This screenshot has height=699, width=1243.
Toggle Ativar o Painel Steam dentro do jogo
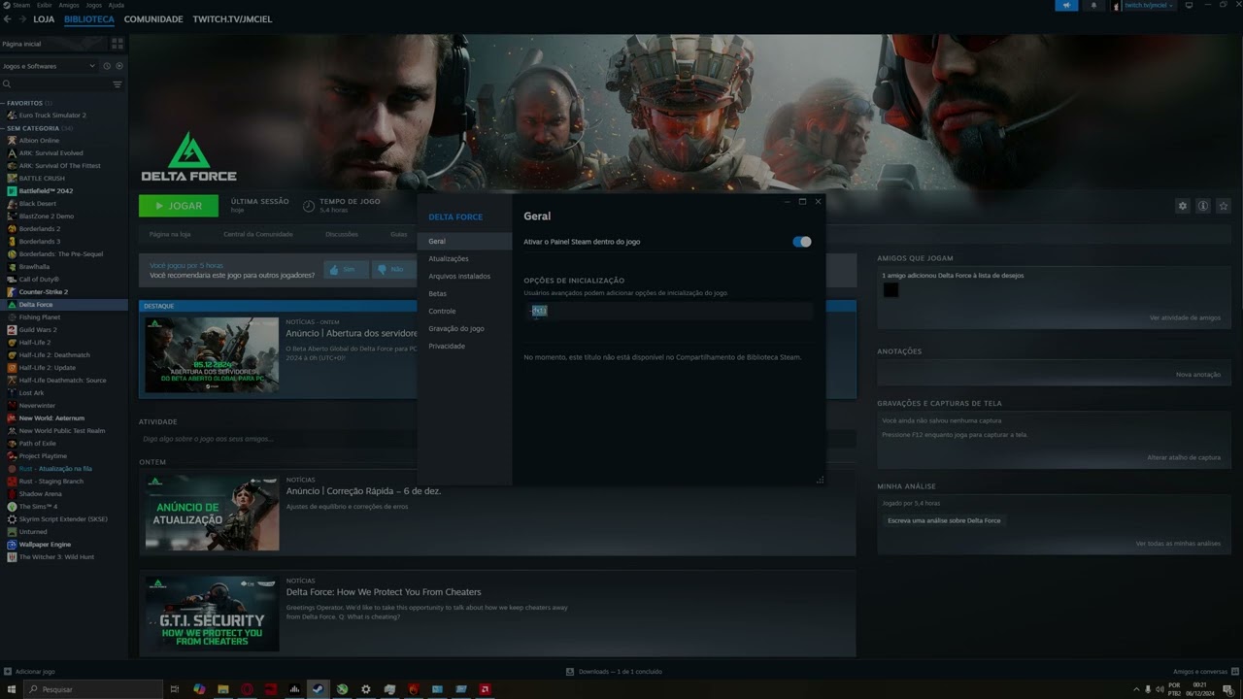[x=802, y=242]
